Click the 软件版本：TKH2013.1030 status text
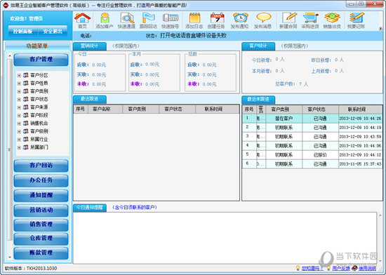Viewport: 386px width, 275px height. pos(31,268)
